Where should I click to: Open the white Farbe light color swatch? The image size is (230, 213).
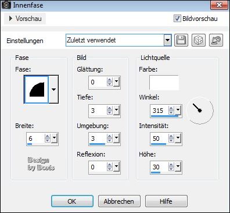coord(164,83)
